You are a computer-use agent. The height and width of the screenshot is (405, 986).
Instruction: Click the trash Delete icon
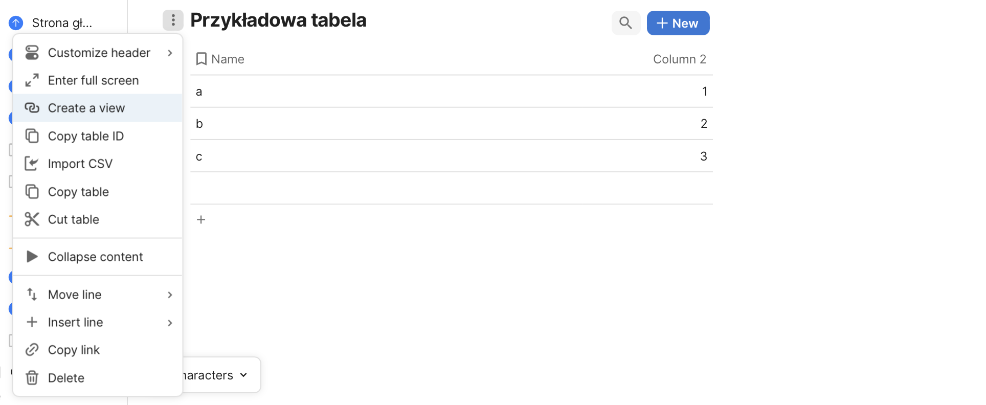point(32,378)
